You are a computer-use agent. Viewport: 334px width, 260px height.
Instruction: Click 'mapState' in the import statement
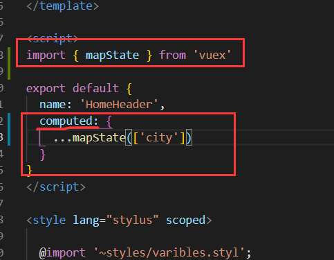pyautogui.click(x=112, y=55)
